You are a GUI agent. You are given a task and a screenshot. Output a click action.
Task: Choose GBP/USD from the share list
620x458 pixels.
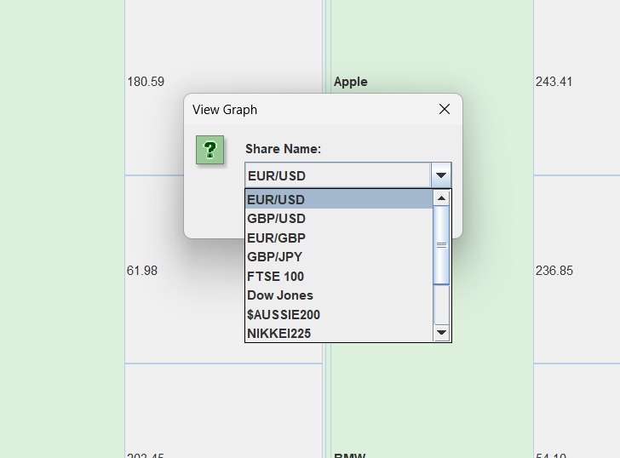click(x=339, y=219)
